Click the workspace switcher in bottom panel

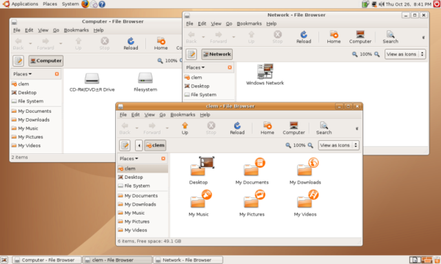pos(421,260)
